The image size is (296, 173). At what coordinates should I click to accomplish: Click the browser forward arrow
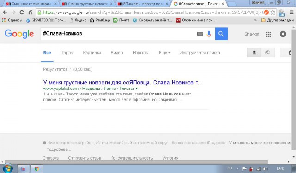point(13,12)
